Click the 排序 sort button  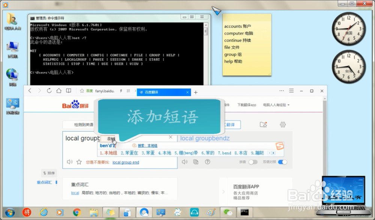tap(49, 173)
